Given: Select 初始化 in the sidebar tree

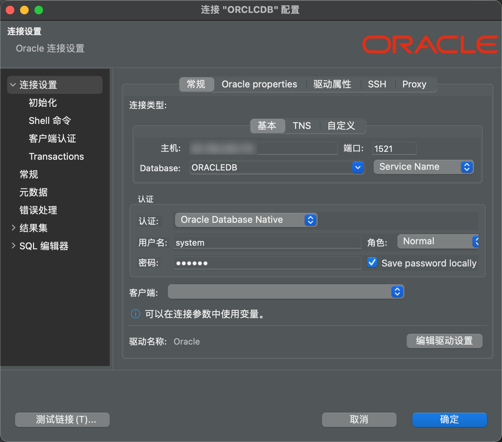Looking at the screenshot, I should click(43, 103).
